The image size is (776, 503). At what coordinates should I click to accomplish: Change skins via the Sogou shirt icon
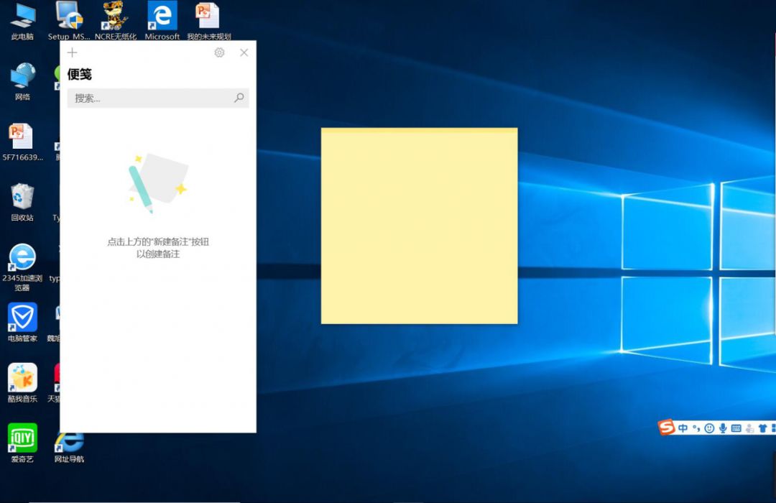[763, 428]
